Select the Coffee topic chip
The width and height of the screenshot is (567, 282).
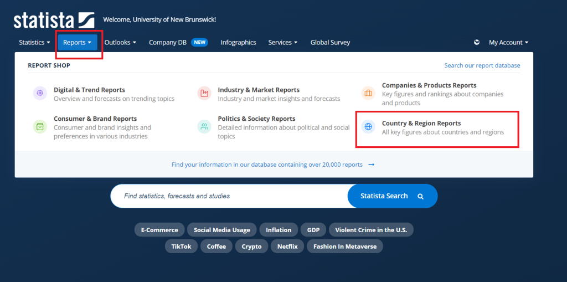pyautogui.click(x=217, y=247)
